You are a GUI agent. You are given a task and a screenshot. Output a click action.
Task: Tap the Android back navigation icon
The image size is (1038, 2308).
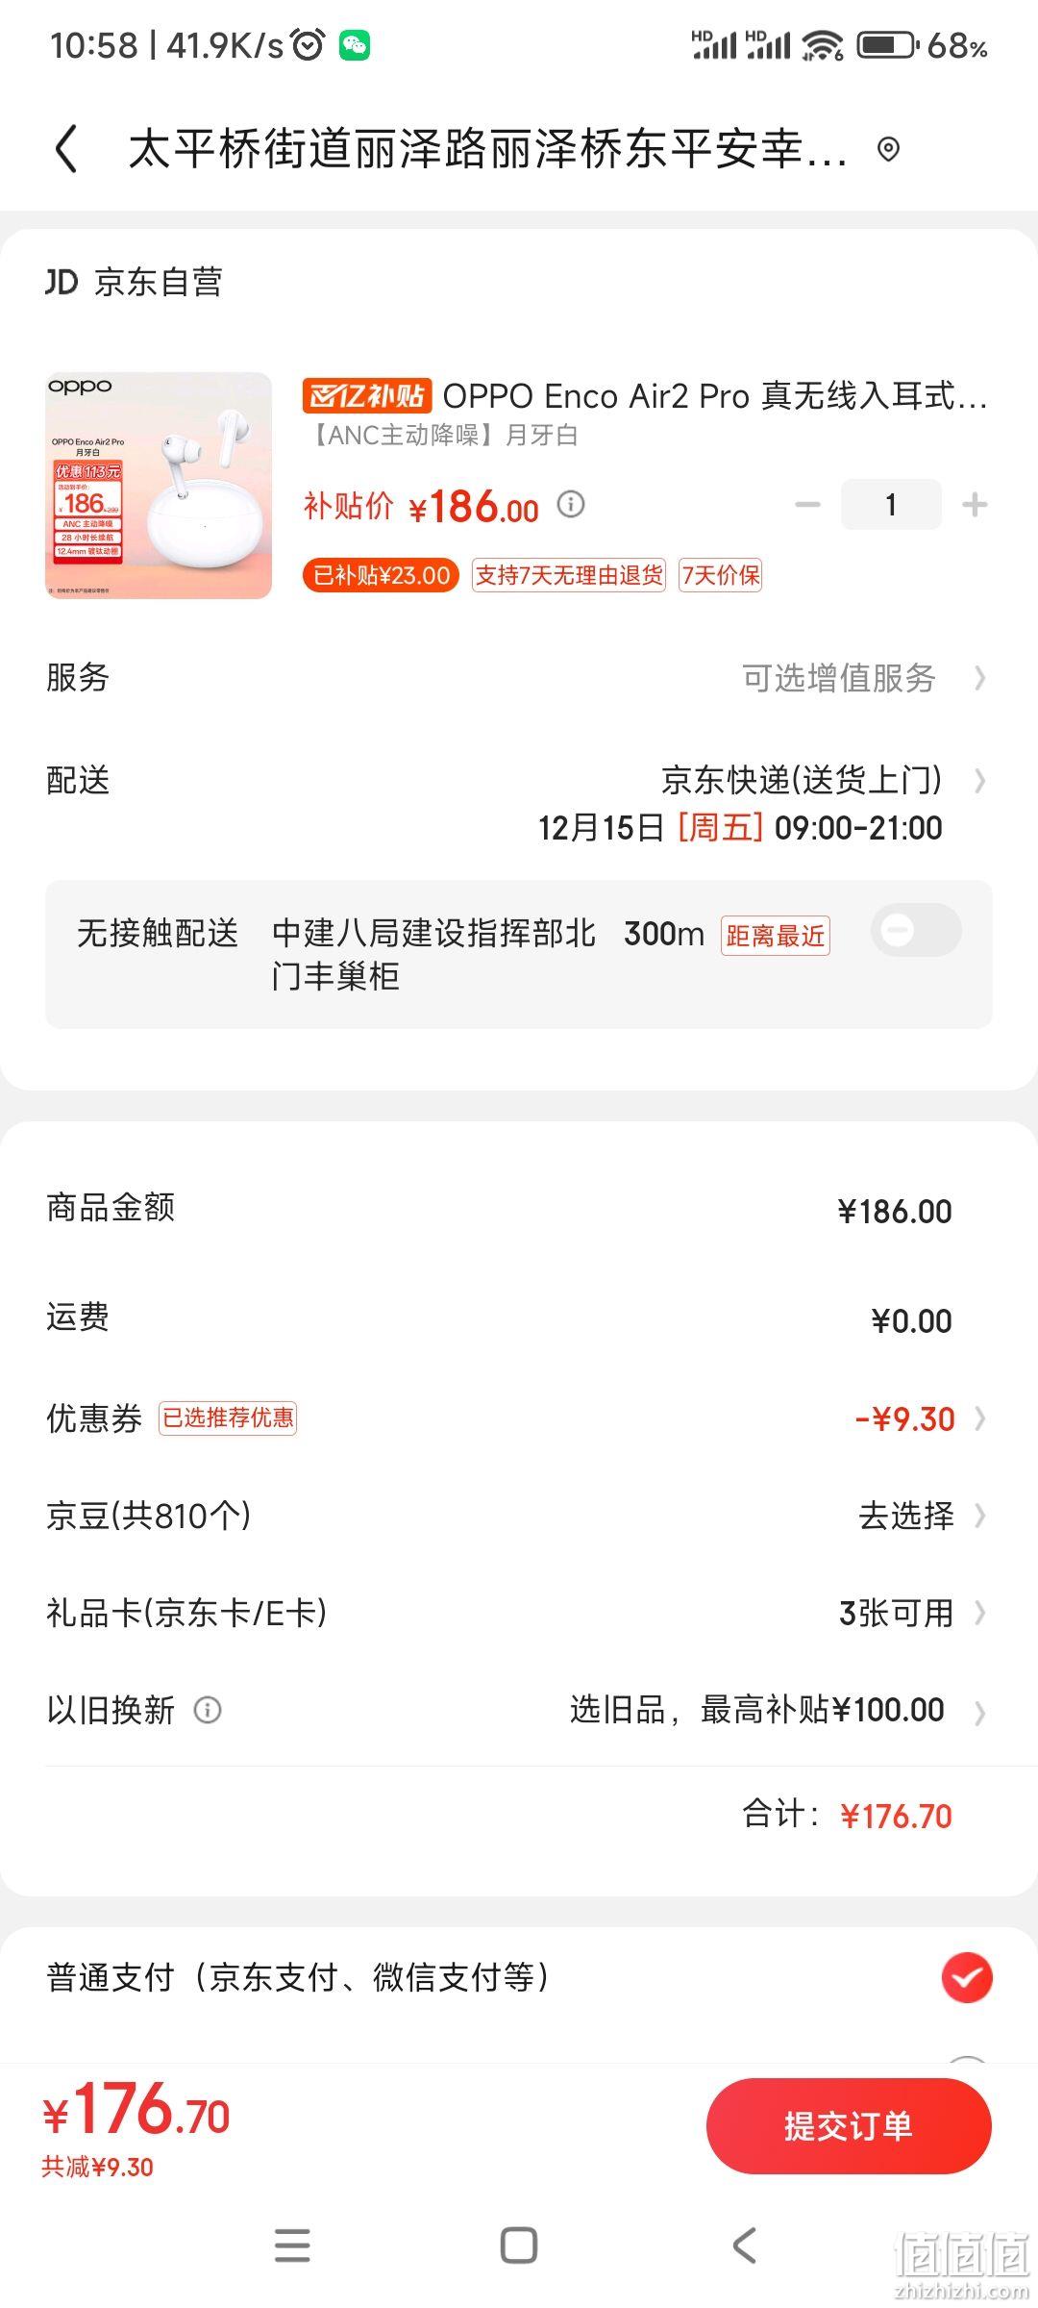pos(745,2245)
